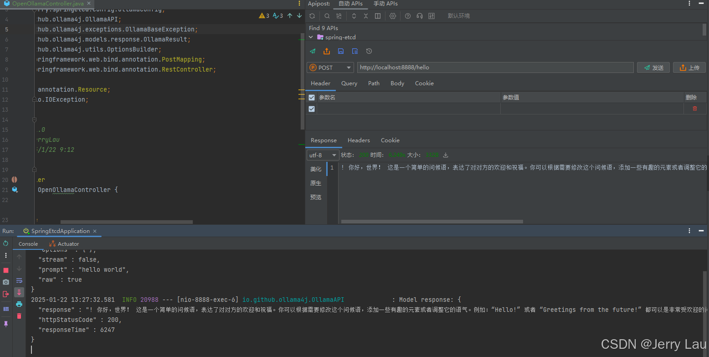Uncheck the empty header row checkbox
This screenshot has height=357, width=709.
point(312,109)
